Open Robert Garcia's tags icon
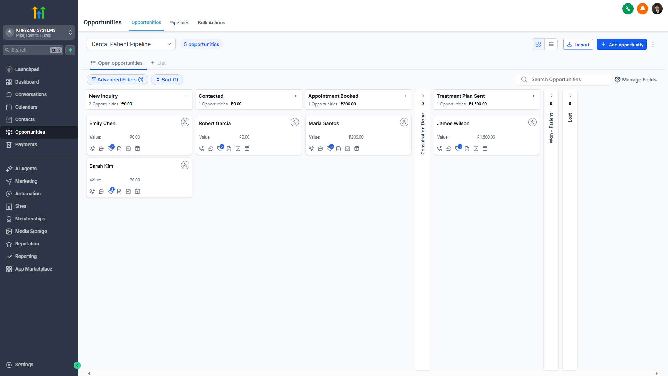Image resolution: width=668 pixels, height=376 pixels. 220,148
